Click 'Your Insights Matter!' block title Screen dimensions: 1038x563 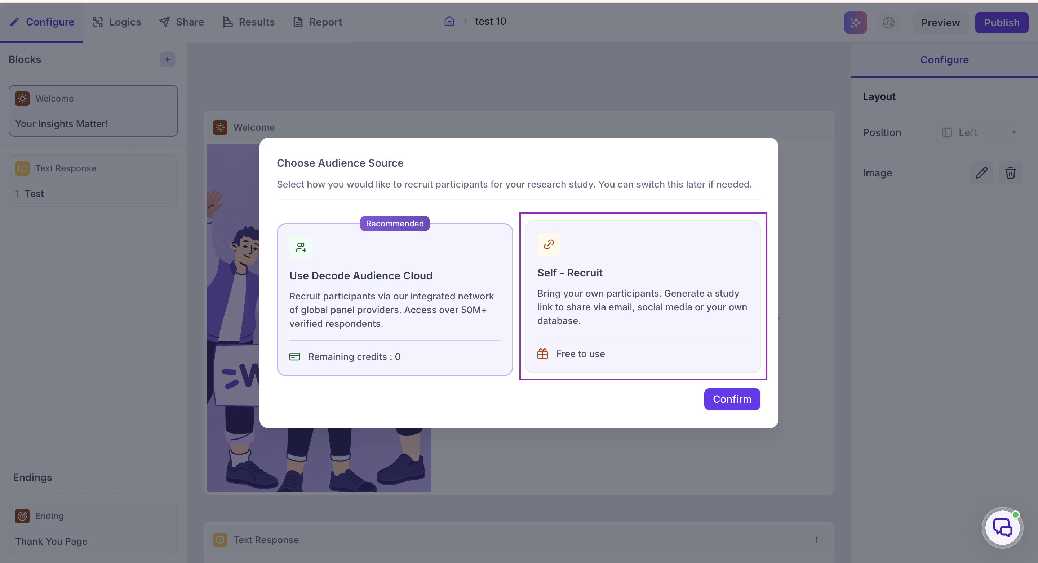coord(61,123)
